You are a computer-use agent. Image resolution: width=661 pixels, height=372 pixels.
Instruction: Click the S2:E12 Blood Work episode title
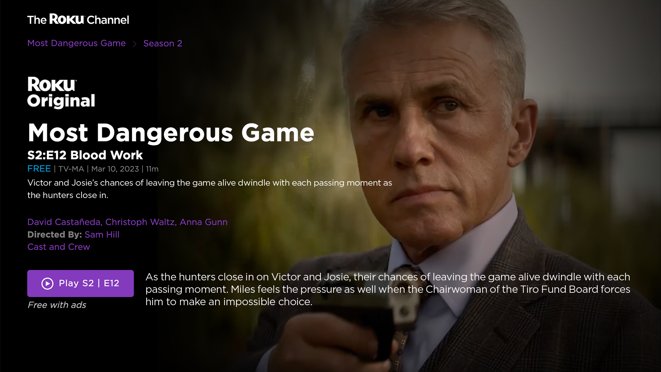click(x=85, y=155)
